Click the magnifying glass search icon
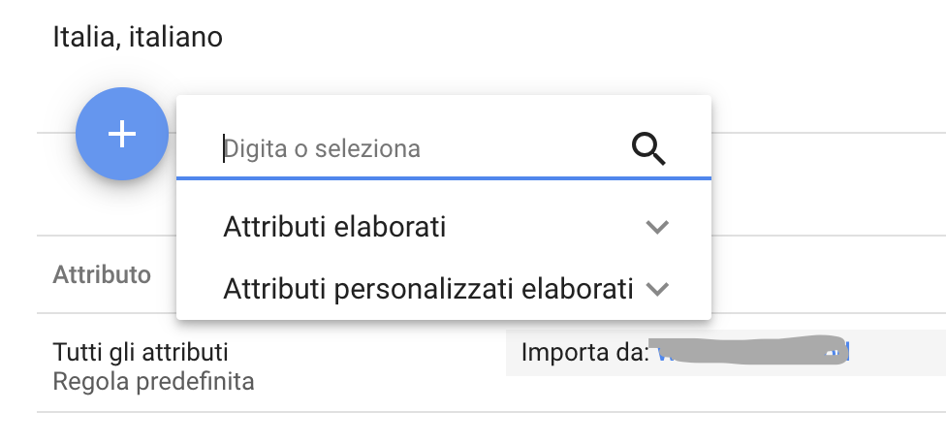The width and height of the screenshot is (946, 444). pos(648,148)
